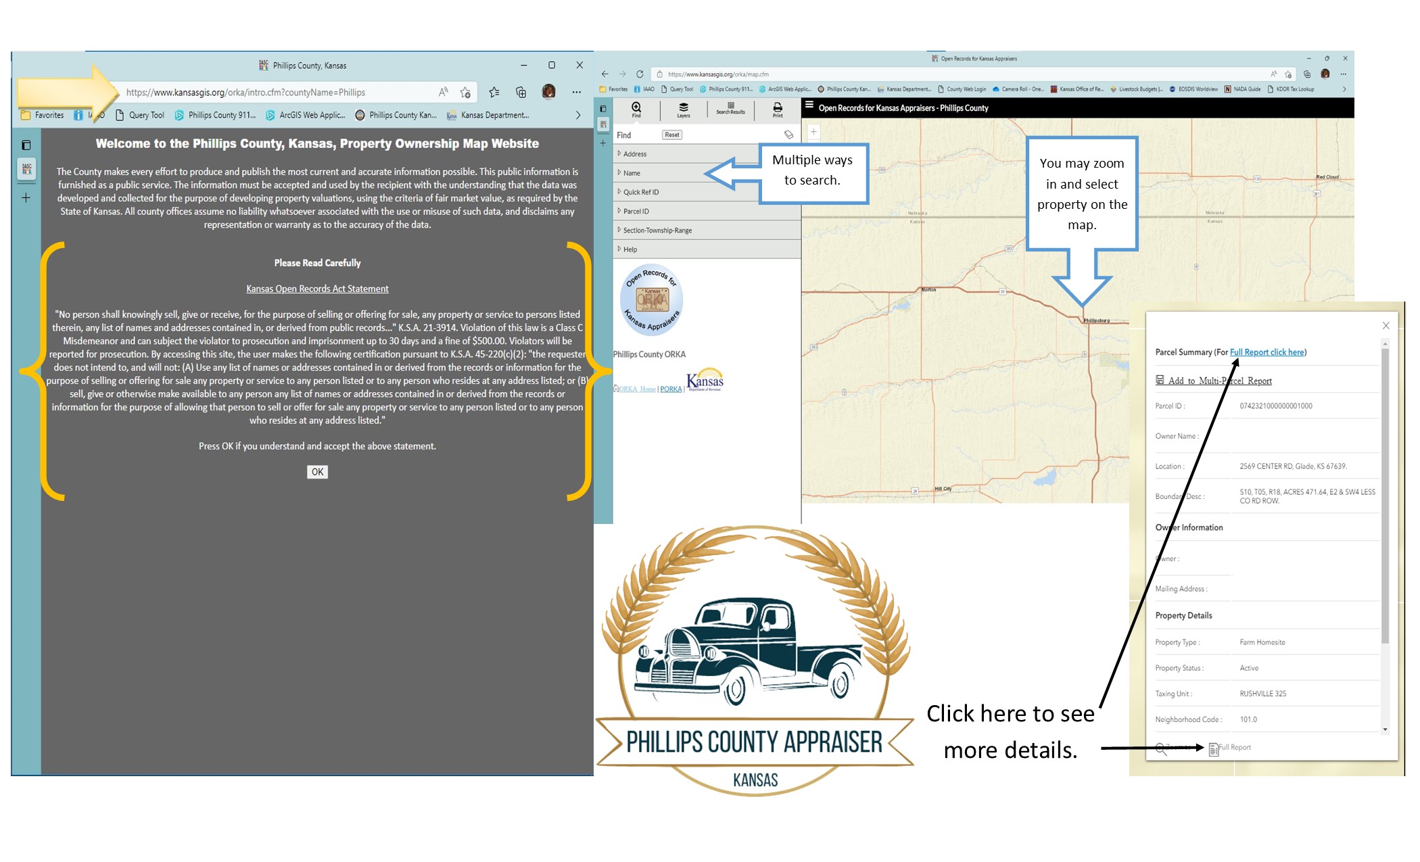Open ArcGIS Web Applic bookmark in left window
This screenshot has height=862, width=1420.
tap(305, 115)
